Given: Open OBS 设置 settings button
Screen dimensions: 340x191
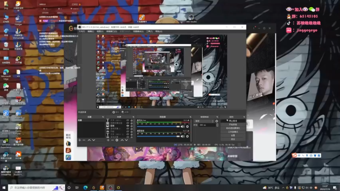Looking at the screenshot, I should 233,135.
